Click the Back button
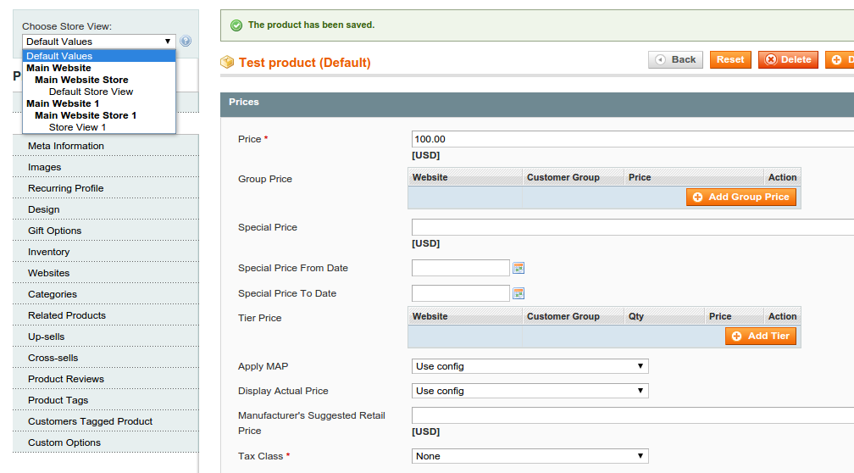This screenshot has width=854, height=473. (x=675, y=59)
